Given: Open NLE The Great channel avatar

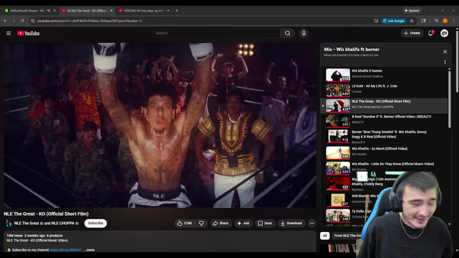Looking at the screenshot, I should (8, 223).
